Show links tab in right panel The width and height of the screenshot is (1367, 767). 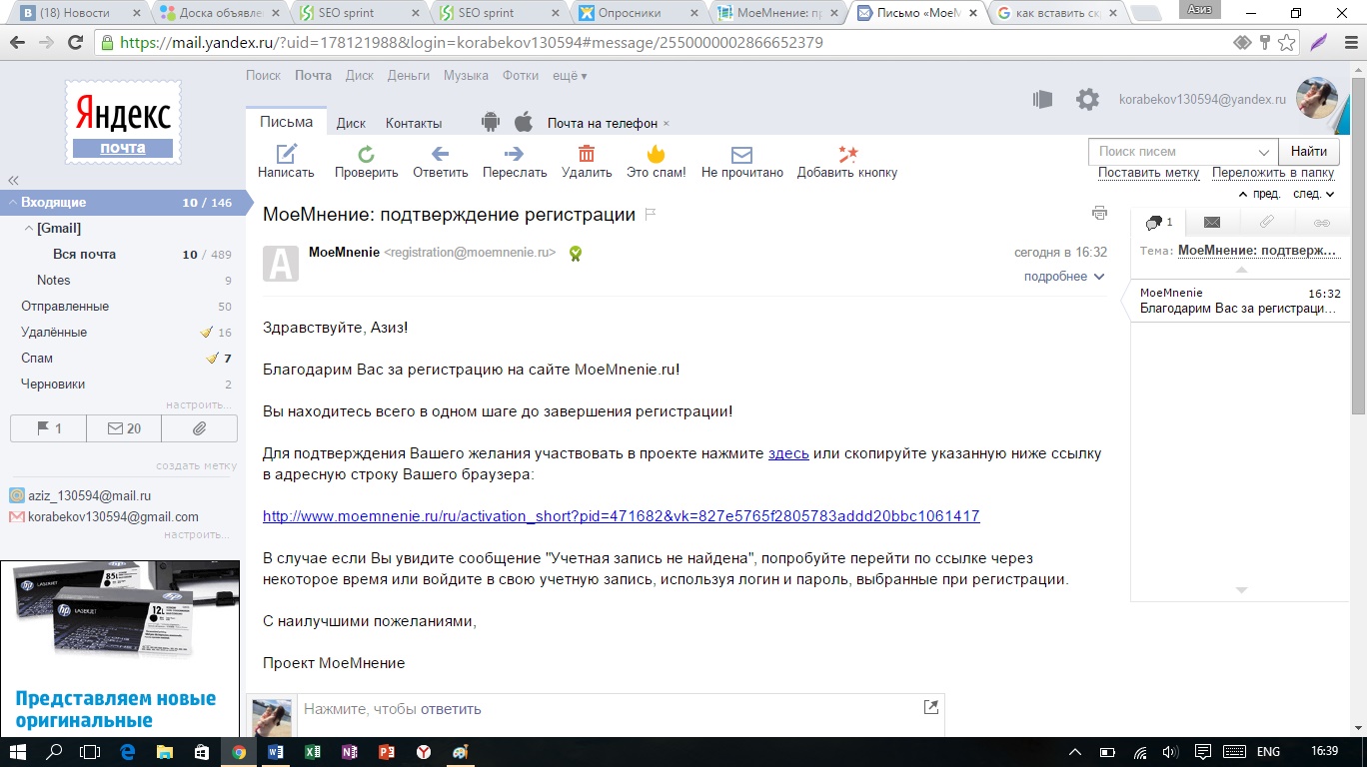[1321, 222]
